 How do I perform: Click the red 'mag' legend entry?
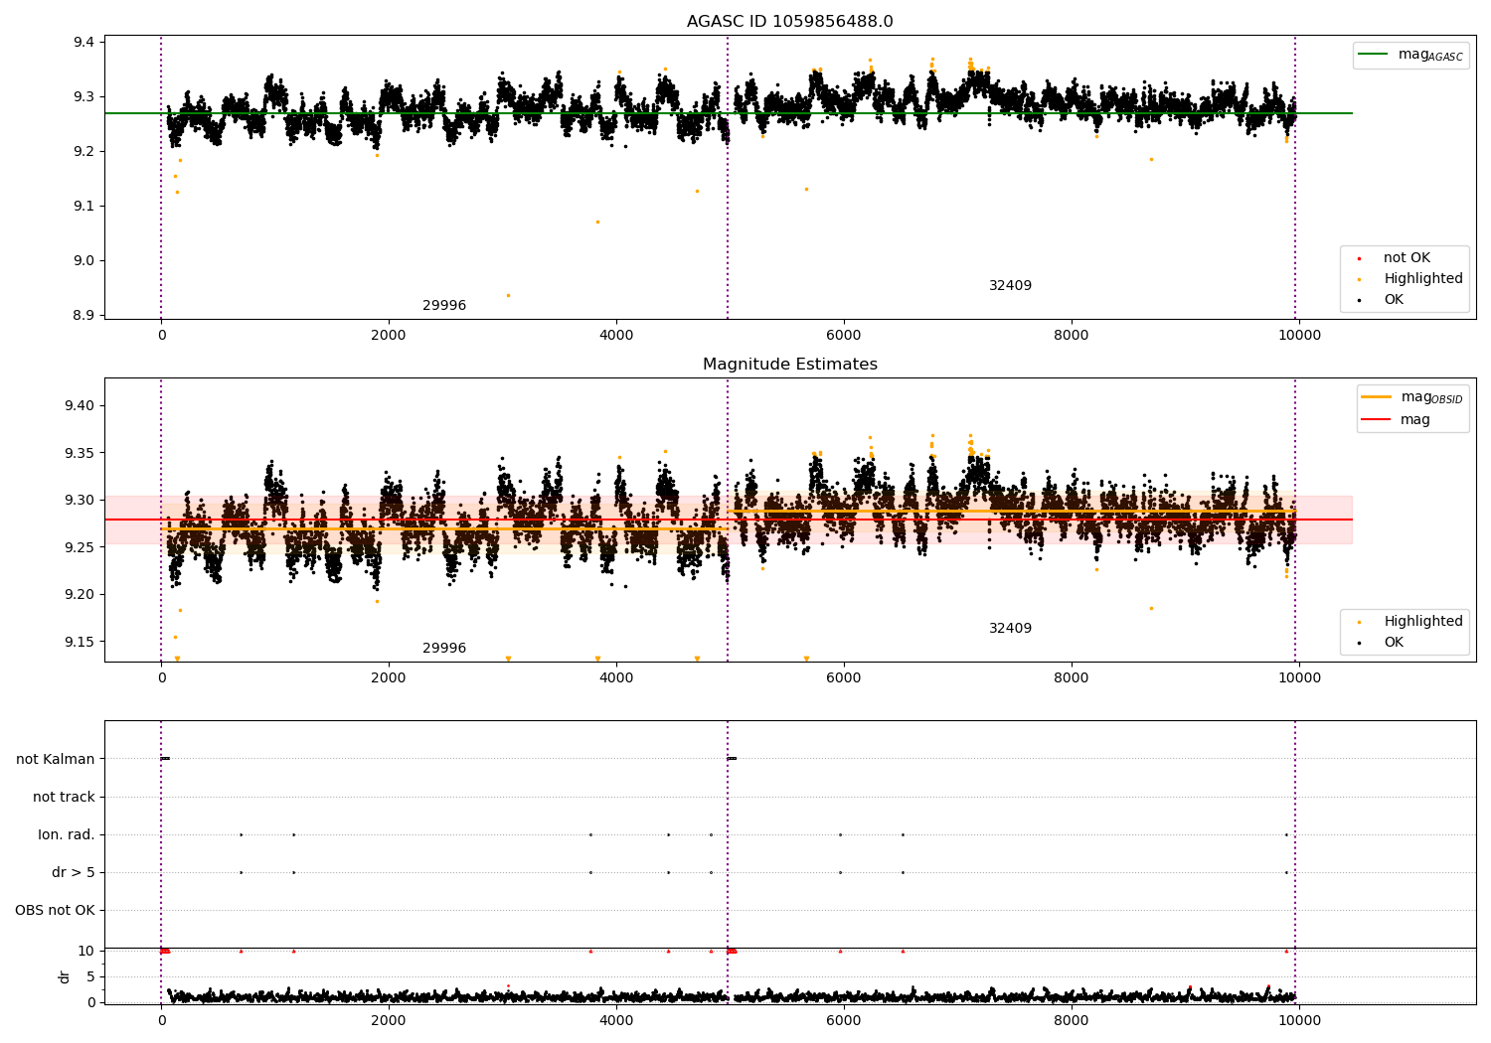tap(1414, 420)
